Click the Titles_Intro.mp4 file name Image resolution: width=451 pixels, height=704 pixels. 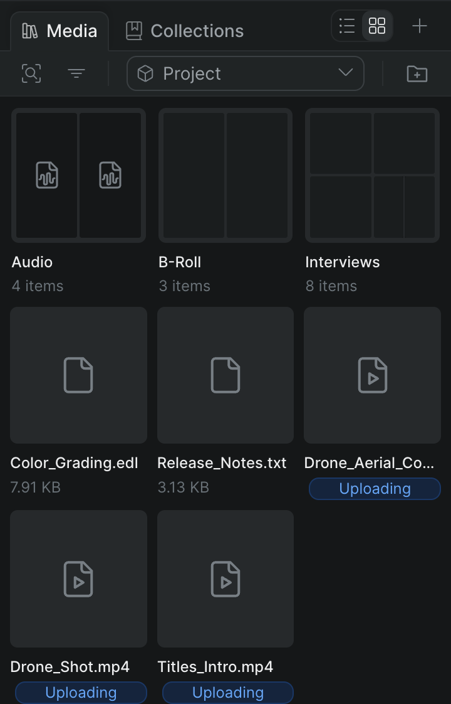(x=215, y=667)
